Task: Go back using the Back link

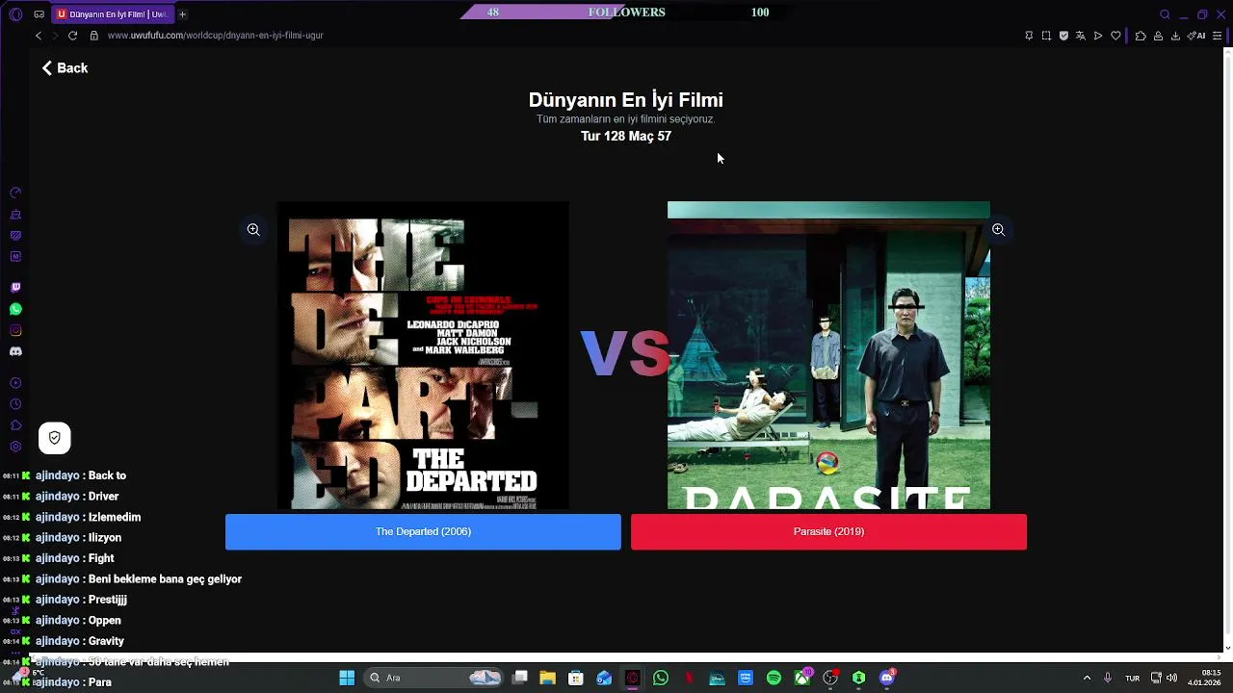Action: pyautogui.click(x=65, y=68)
